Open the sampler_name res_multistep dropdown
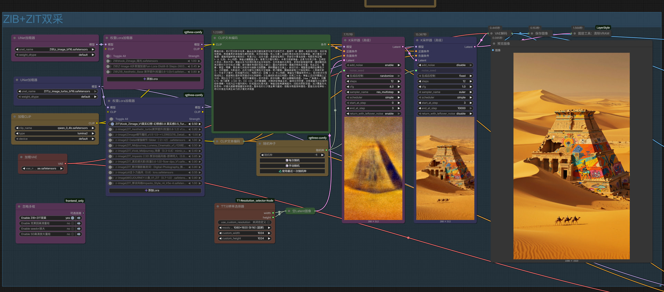Screen dimensions: 664x292 click(373, 92)
